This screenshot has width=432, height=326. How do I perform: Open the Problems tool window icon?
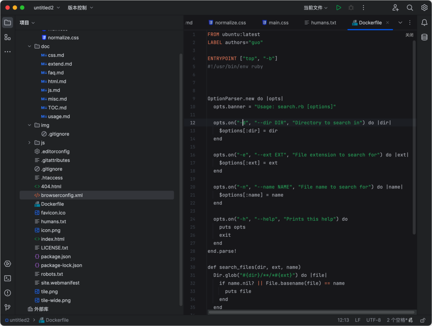coord(8,293)
